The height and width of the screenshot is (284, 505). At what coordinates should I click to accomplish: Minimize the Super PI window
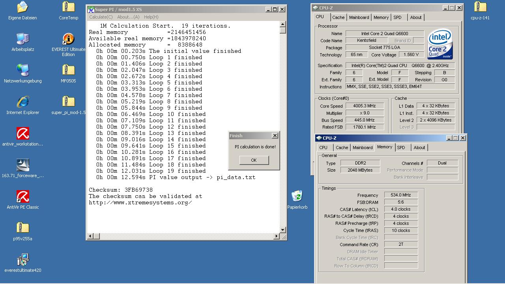pos(269,9)
